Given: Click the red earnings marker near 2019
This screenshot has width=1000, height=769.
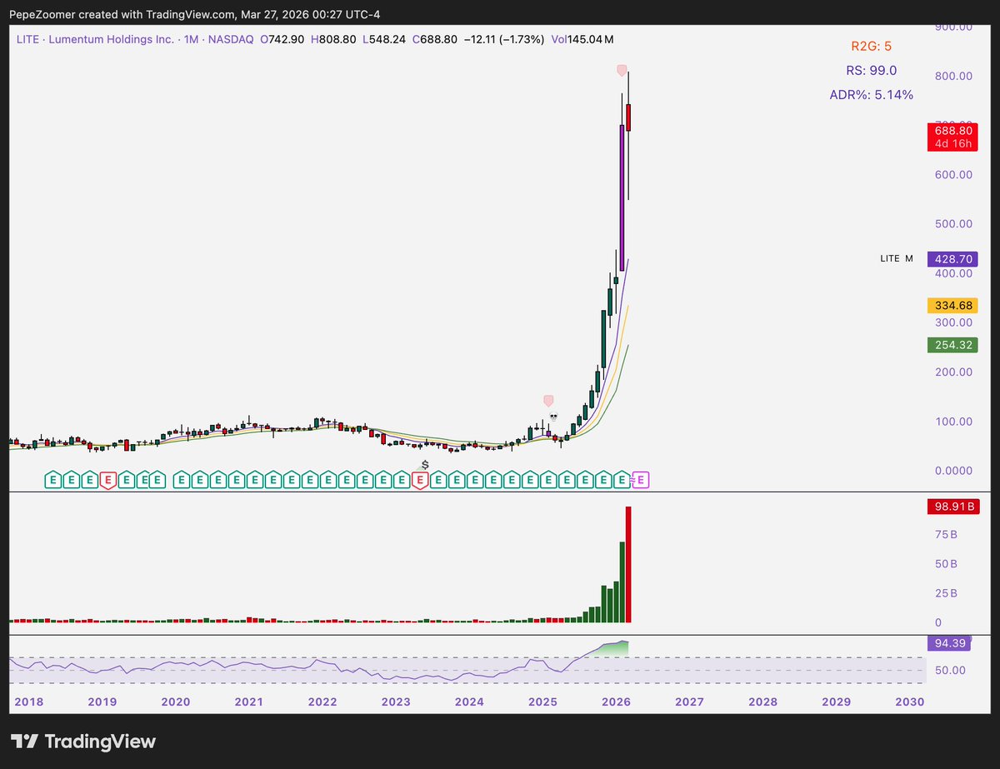Looking at the screenshot, I should (107, 480).
